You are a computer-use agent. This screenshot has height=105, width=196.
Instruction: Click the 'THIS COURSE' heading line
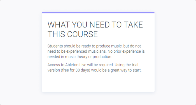click(x=73, y=34)
